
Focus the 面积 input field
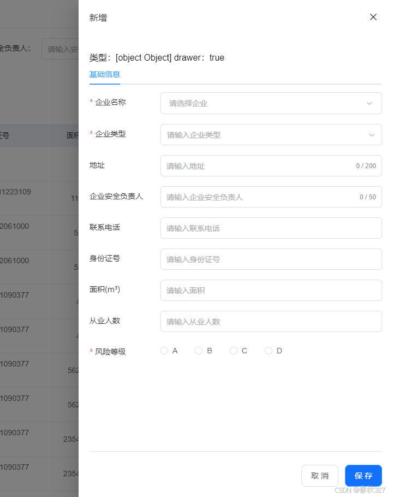(x=271, y=291)
